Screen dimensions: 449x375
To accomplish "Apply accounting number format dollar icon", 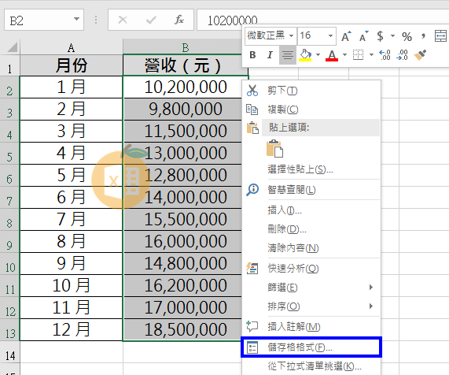I will click(x=380, y=36).
